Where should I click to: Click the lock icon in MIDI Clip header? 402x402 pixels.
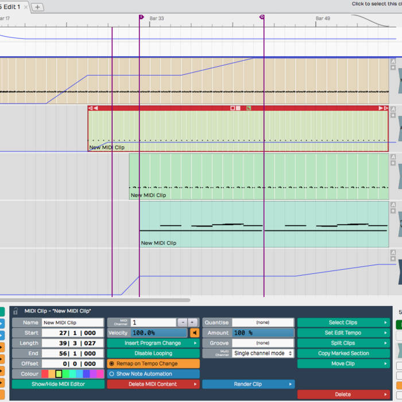tap(16, 311)
